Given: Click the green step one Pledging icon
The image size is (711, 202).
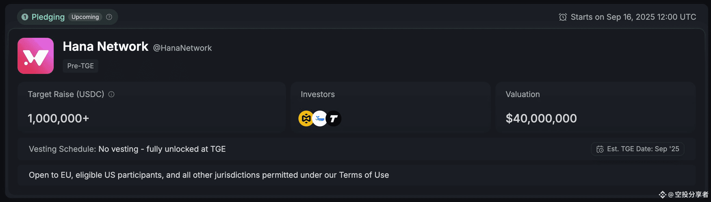Looking at the screenshot, I should pos(25,17).
